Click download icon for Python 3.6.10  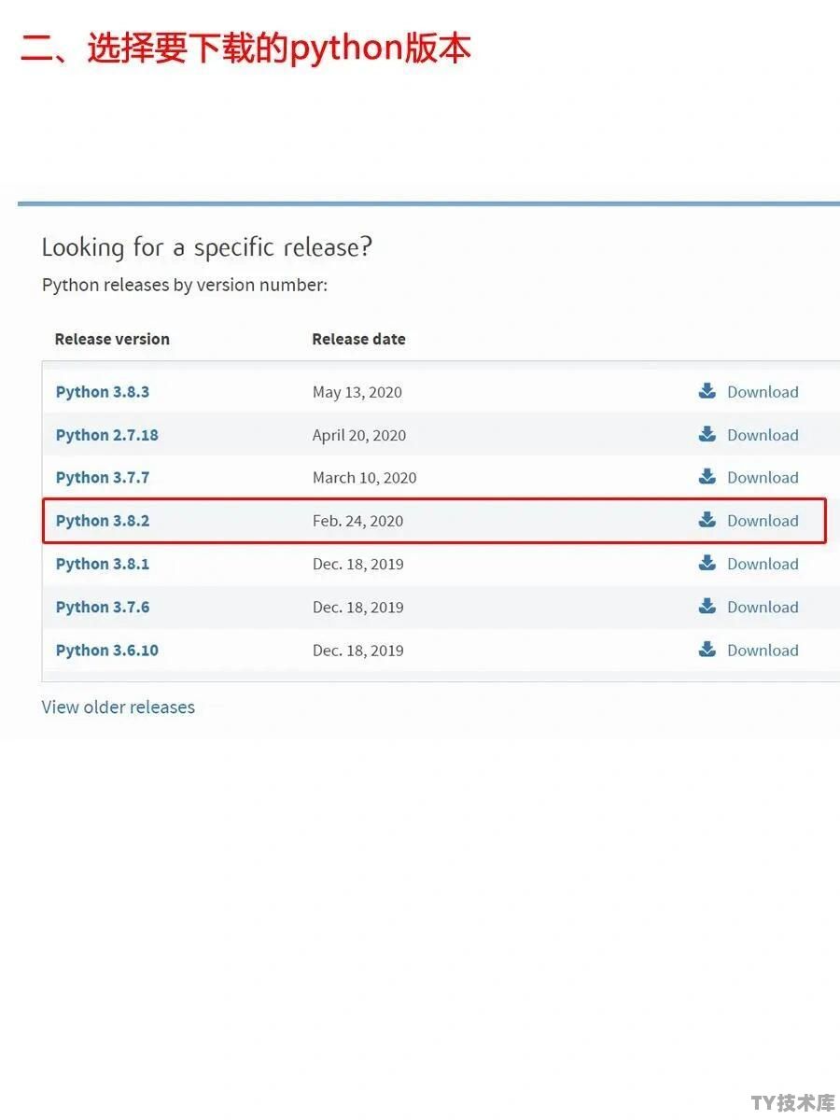coord(707,650)
